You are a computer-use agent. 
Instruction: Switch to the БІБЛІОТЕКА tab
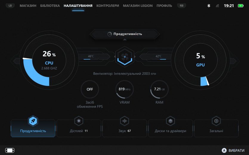(x=50, y=6)
